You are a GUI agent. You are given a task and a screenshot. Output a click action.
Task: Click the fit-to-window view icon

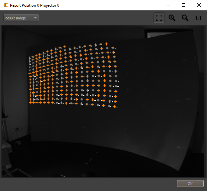(x=159, y=18)
